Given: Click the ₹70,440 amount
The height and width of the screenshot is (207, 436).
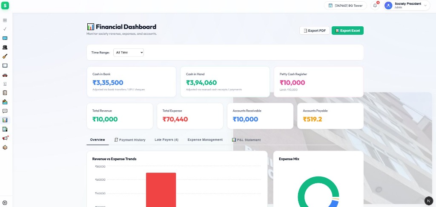Looking at the screenshot, I should (175, 119).
